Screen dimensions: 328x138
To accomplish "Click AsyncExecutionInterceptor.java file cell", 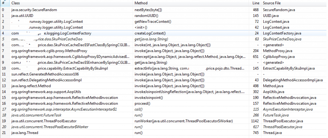I will pos(288,110).
